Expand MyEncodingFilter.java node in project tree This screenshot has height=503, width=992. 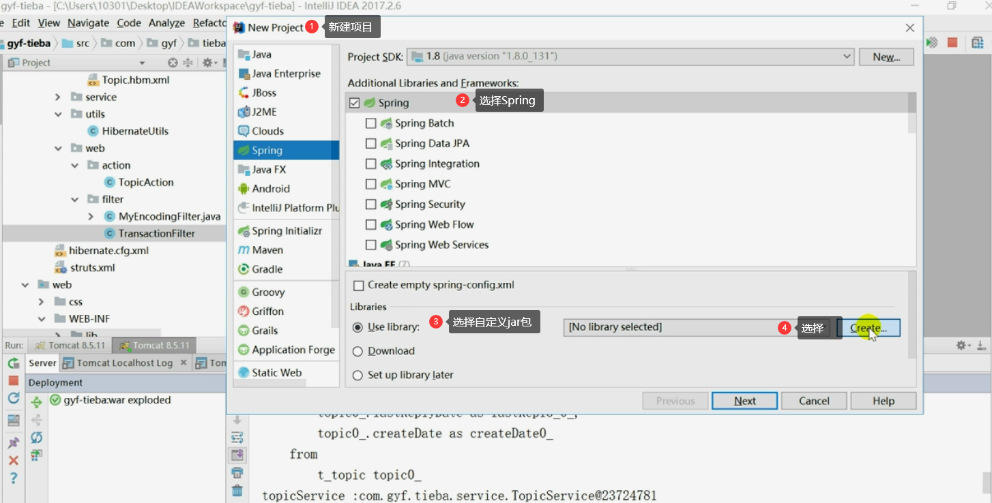(x=91, y=217)
